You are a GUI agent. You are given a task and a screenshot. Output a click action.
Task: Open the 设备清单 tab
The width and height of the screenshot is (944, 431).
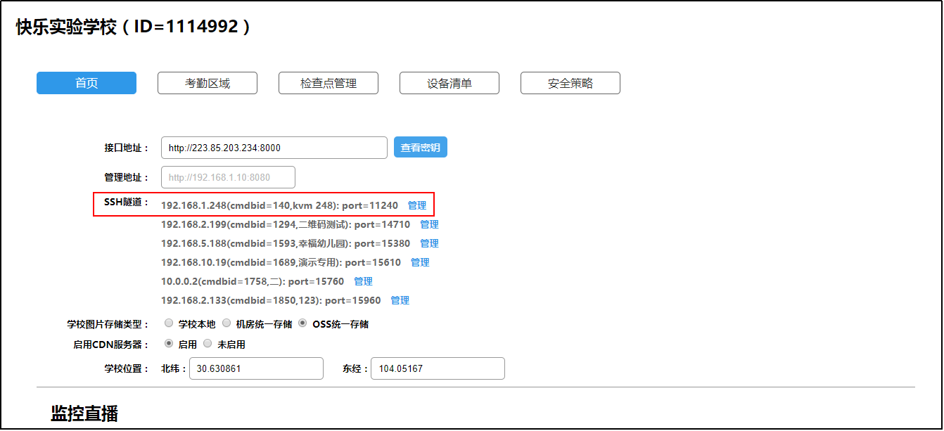pyautogui.click(x=449, y=83)
